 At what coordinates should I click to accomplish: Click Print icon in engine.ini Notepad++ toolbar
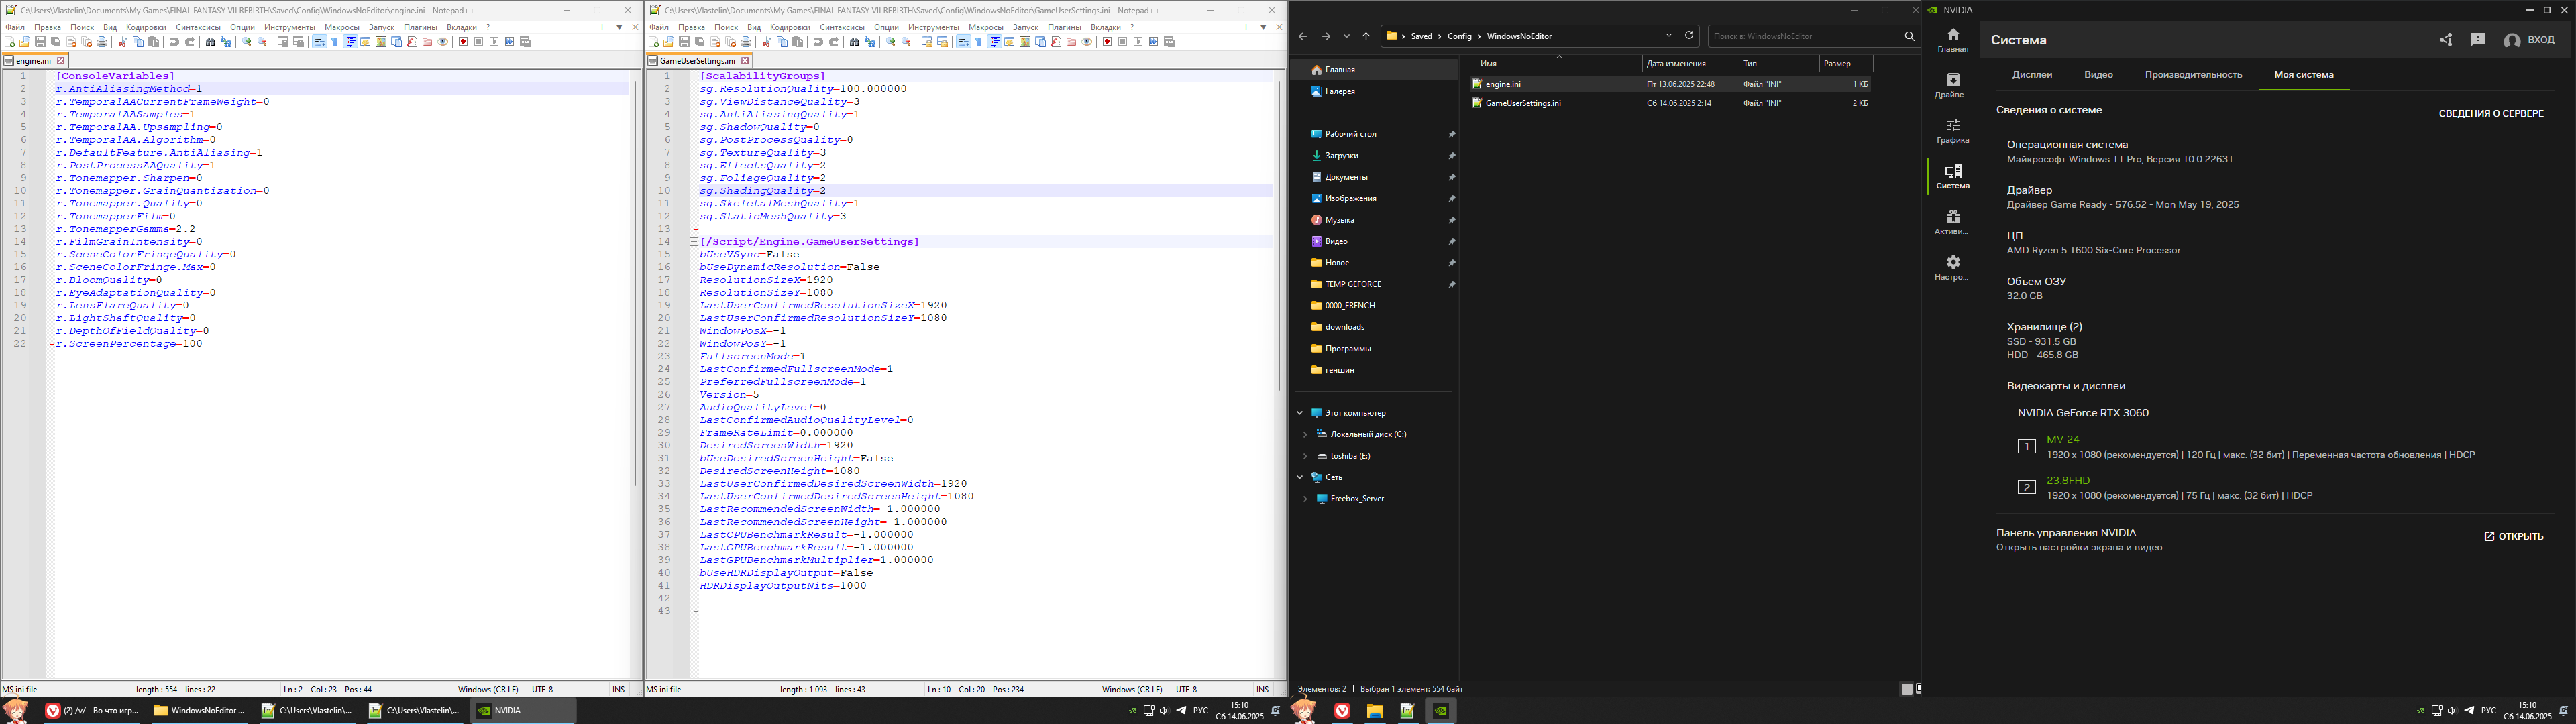102,42
